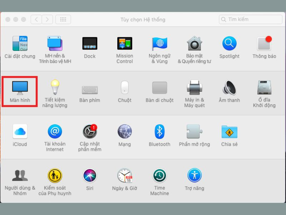Go forward with the right arrow button
Screen dimensions: 286x215
coord(47,19)
